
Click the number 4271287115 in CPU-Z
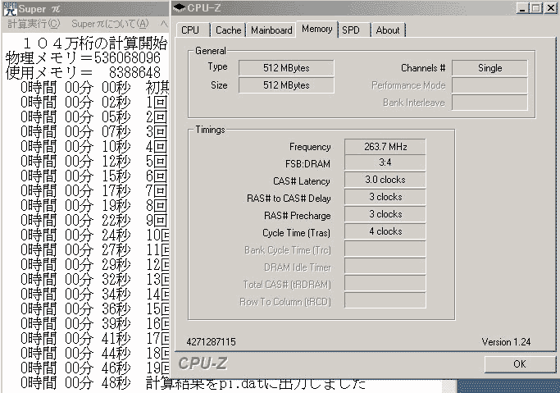(211, 342)
